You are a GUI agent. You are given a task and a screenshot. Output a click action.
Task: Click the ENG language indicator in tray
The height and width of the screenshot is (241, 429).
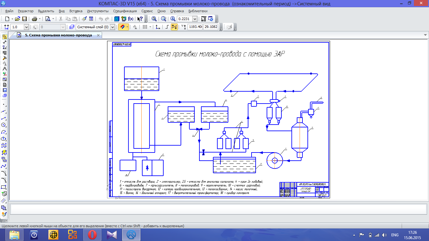click(x=395, y=235)
